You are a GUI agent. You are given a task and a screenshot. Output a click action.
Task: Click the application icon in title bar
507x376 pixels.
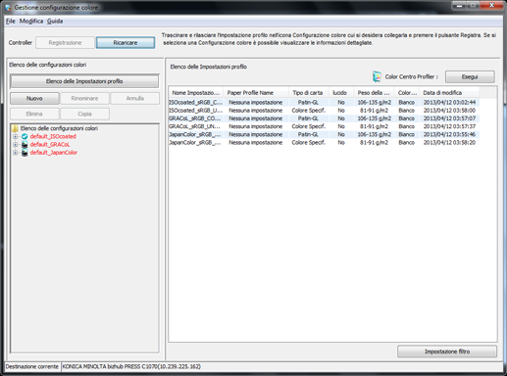pyautogui.click(x=8, y=7)
